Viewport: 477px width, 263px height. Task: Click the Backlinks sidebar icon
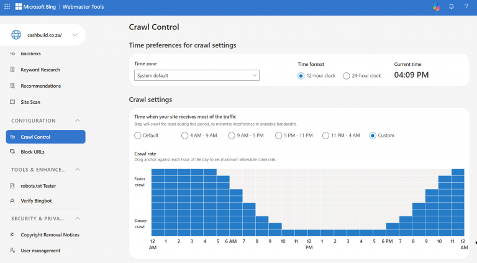12,53
